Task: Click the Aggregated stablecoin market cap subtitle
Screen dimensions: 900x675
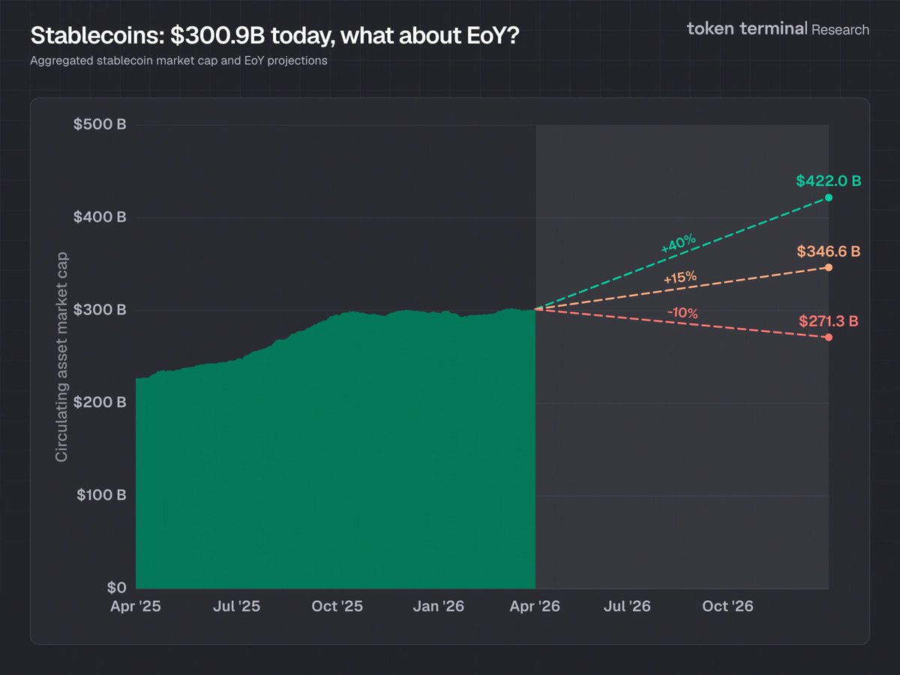Action: click(x=178, y=61)
